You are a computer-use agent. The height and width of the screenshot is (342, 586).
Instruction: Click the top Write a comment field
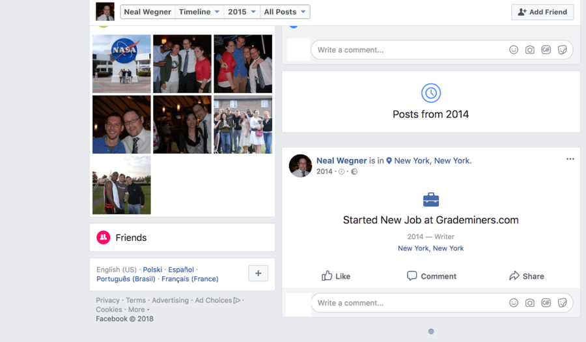click(442, 50)
